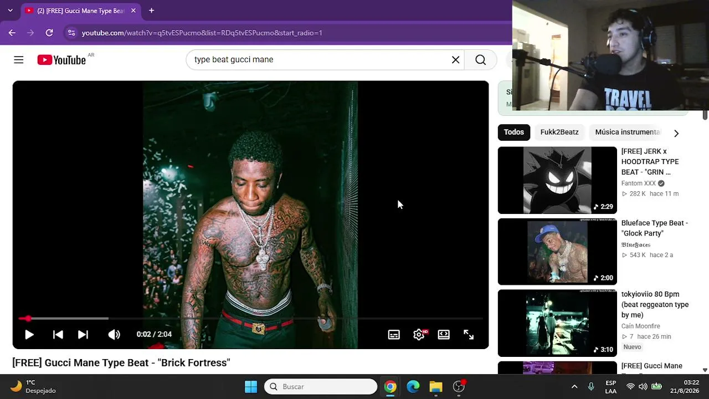Image resolution: width=709 pixels, height=399 pixels.
Task: Click the microphone icon in system tray
Action: tap(591, 387)
